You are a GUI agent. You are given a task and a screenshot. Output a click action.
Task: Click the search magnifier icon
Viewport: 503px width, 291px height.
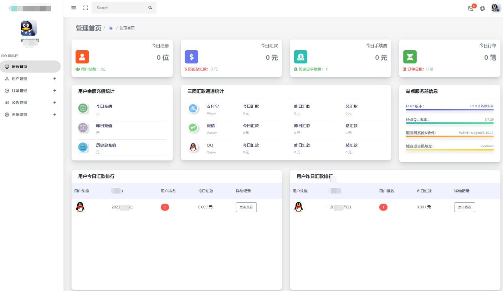click(150, 8)
